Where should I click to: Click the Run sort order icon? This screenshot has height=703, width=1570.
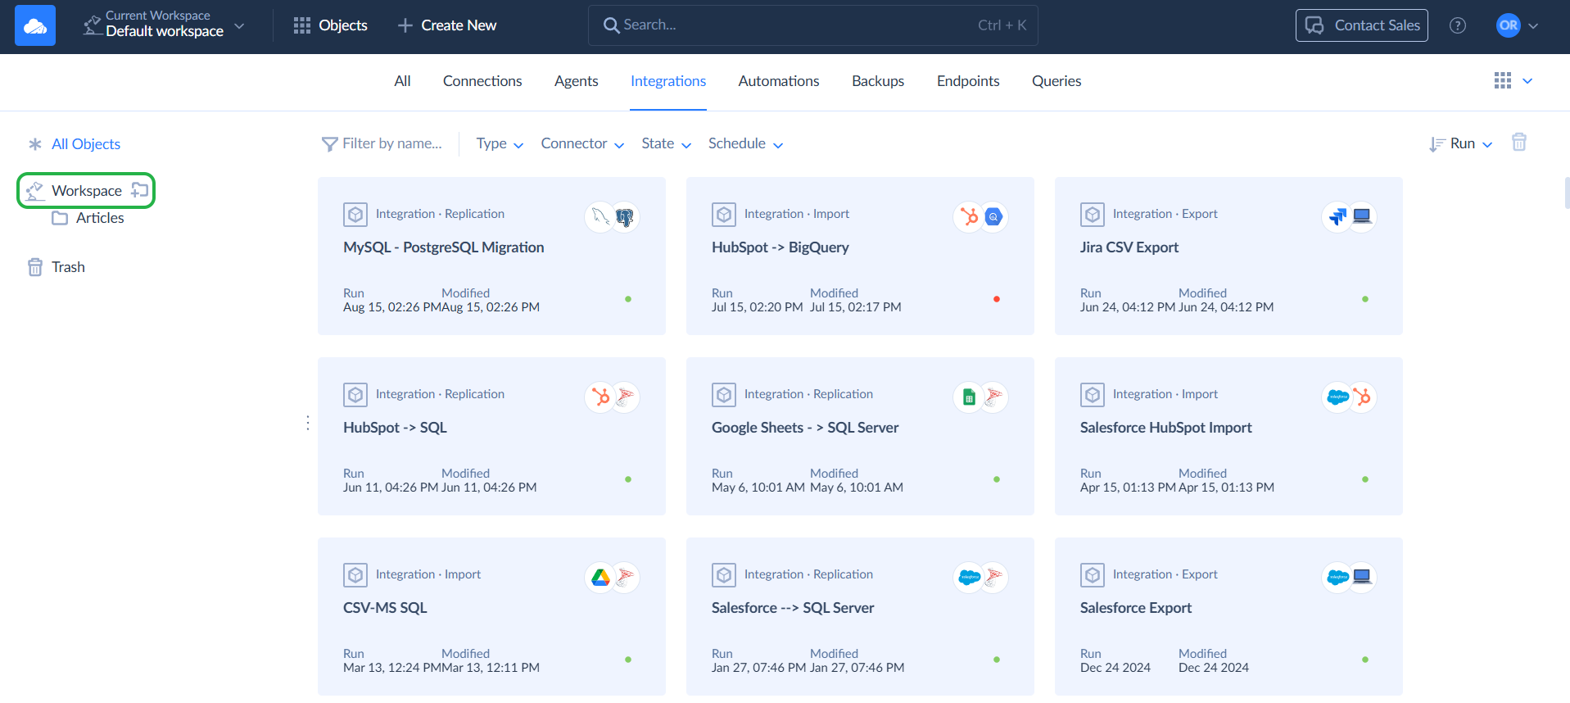[1437, 145]
